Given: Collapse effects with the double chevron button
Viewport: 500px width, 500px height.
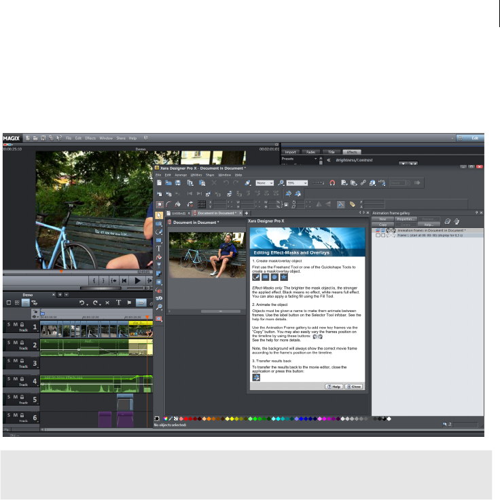Looking at the screenshot, I should click(328, 160).
